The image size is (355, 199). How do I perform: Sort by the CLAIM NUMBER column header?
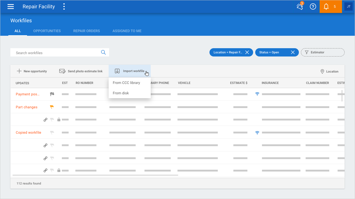tap(318, 83)
